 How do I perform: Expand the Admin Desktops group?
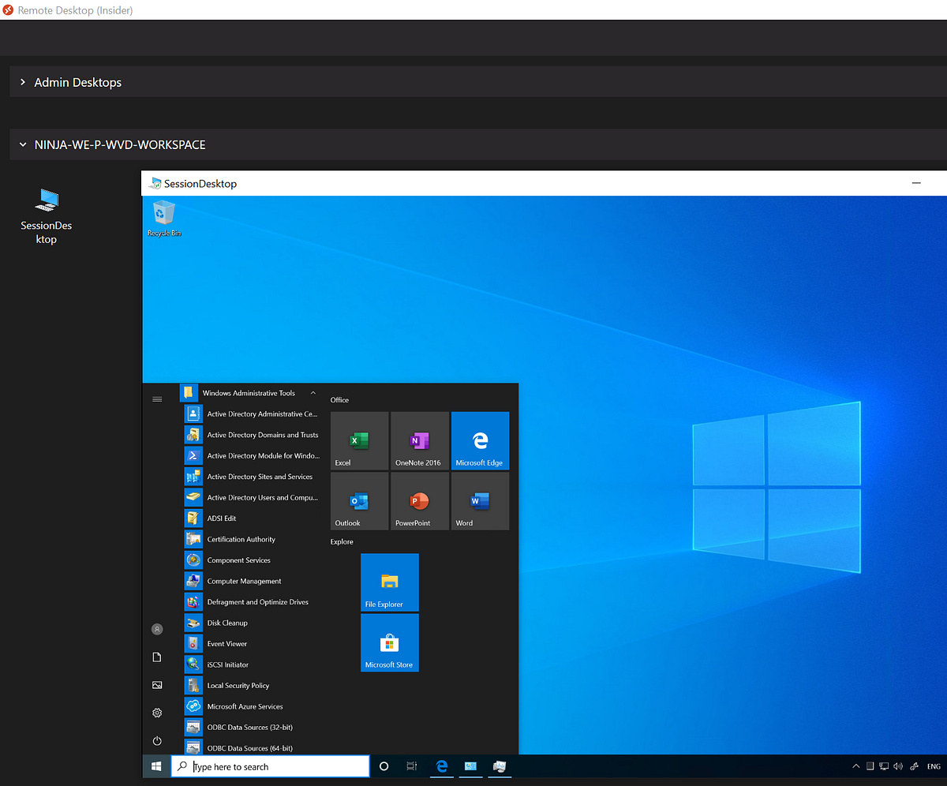pos(24,82)
